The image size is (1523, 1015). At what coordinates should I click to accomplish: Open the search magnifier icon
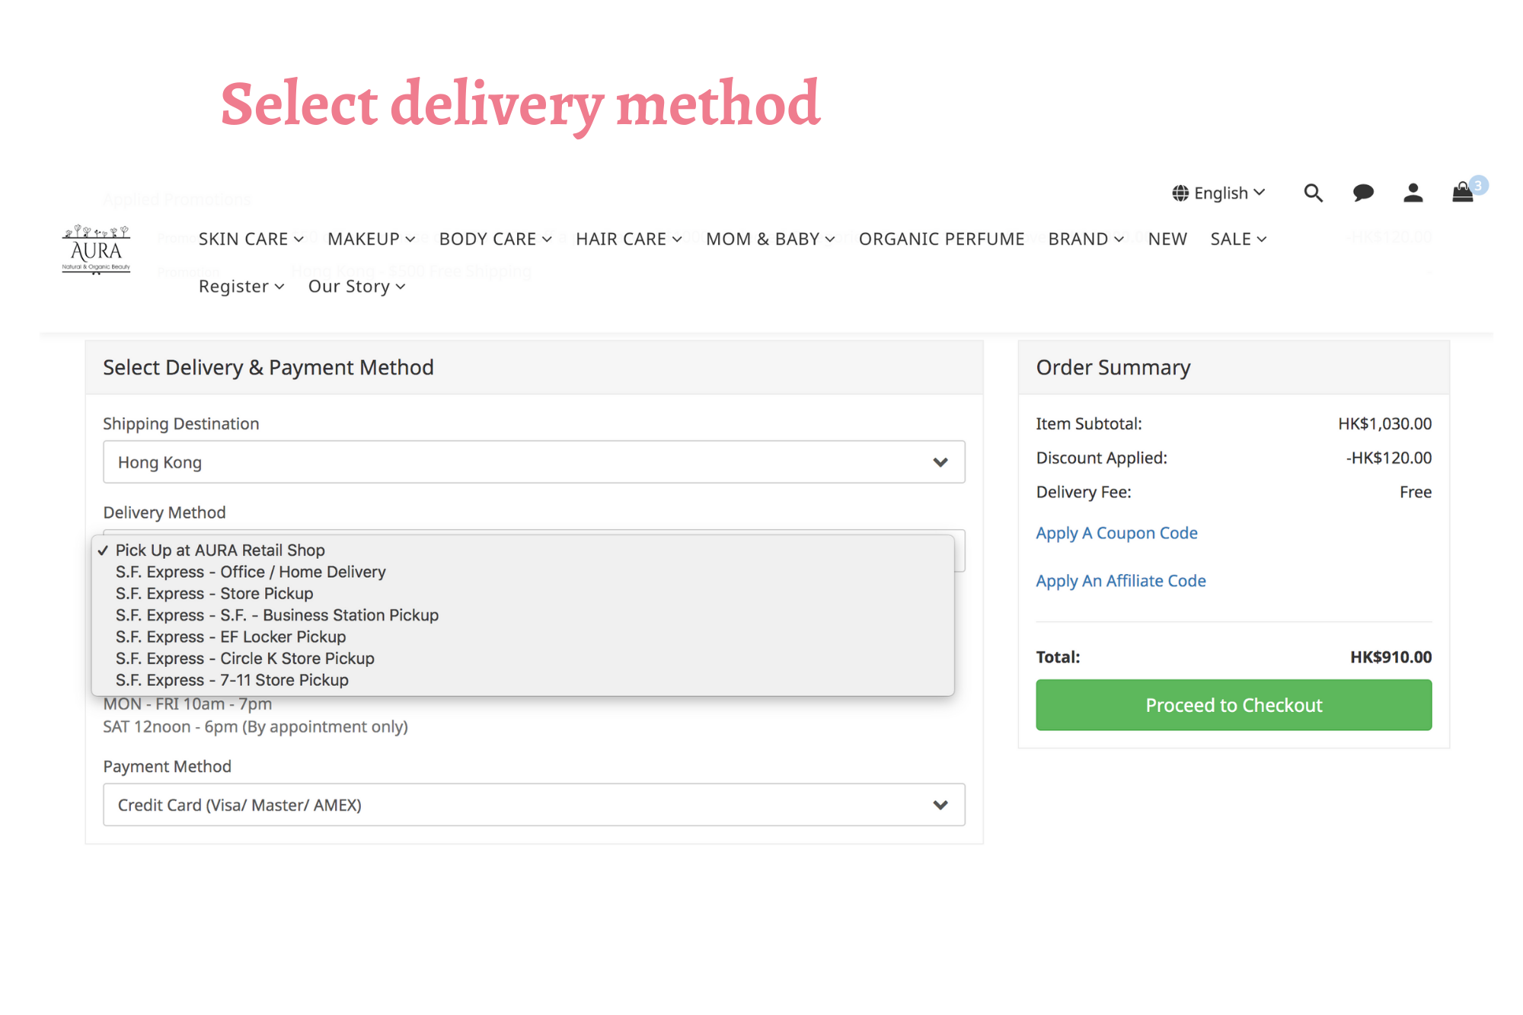(1313, 193)
